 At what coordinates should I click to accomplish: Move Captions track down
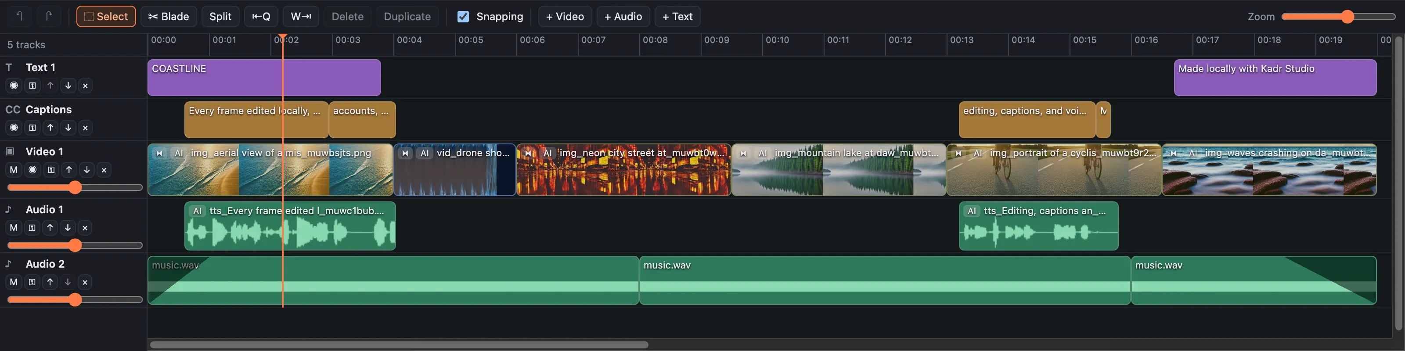pyautogui.click(x=68, y=128)
